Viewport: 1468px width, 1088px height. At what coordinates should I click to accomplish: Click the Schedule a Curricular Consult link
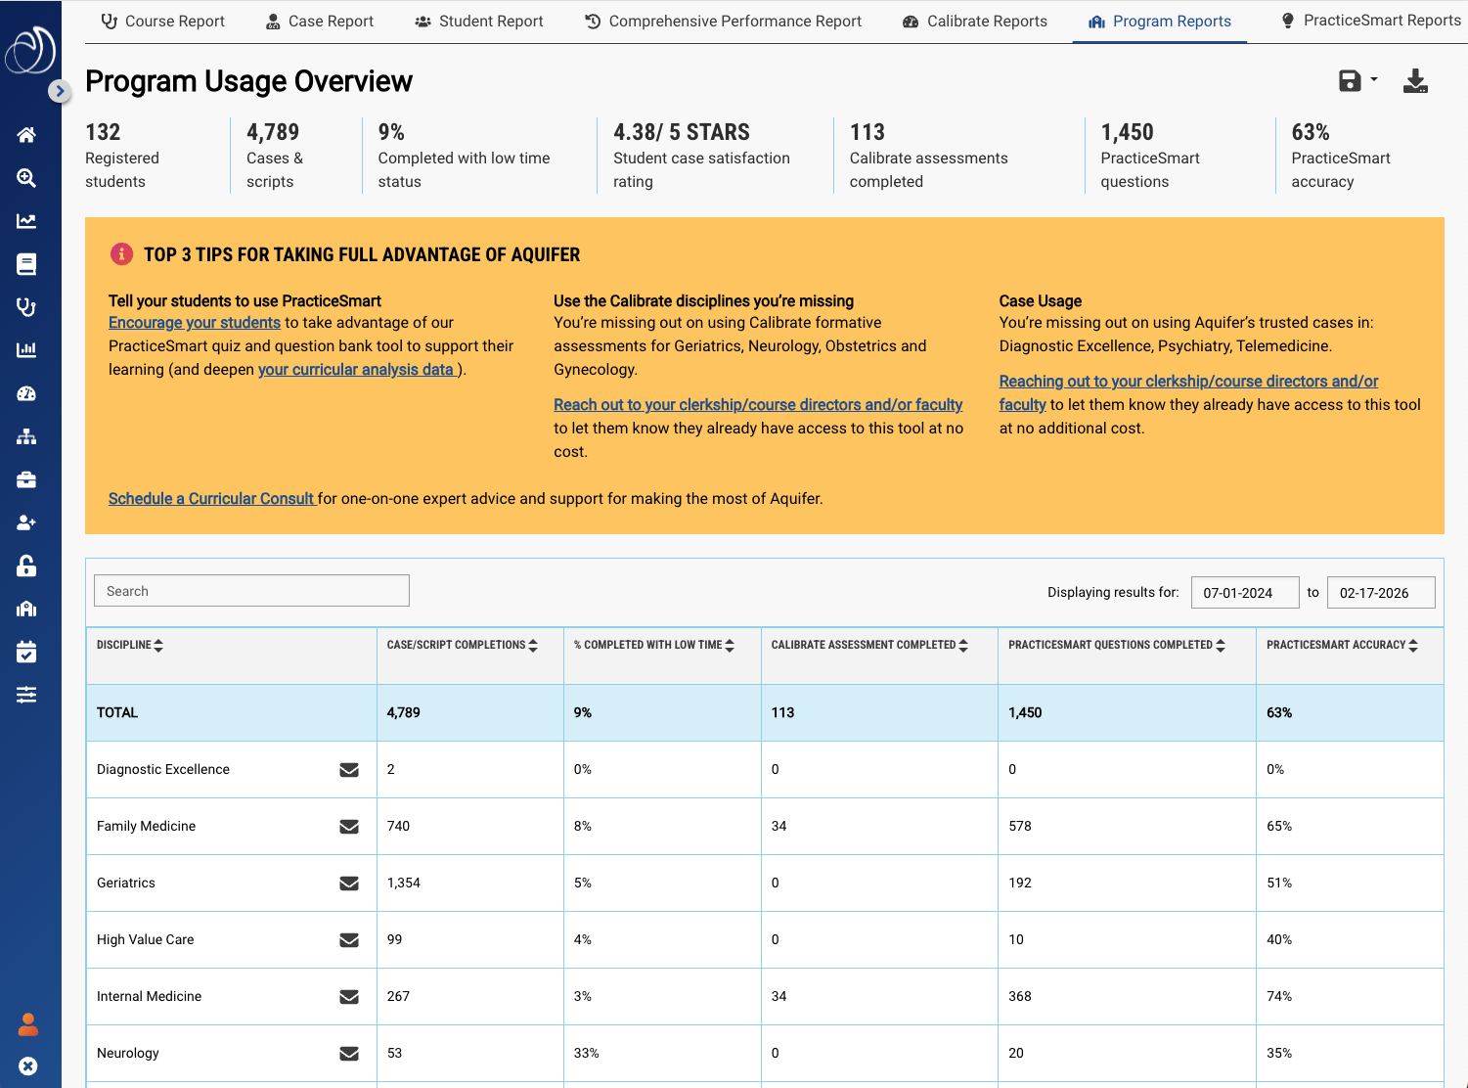211,498
